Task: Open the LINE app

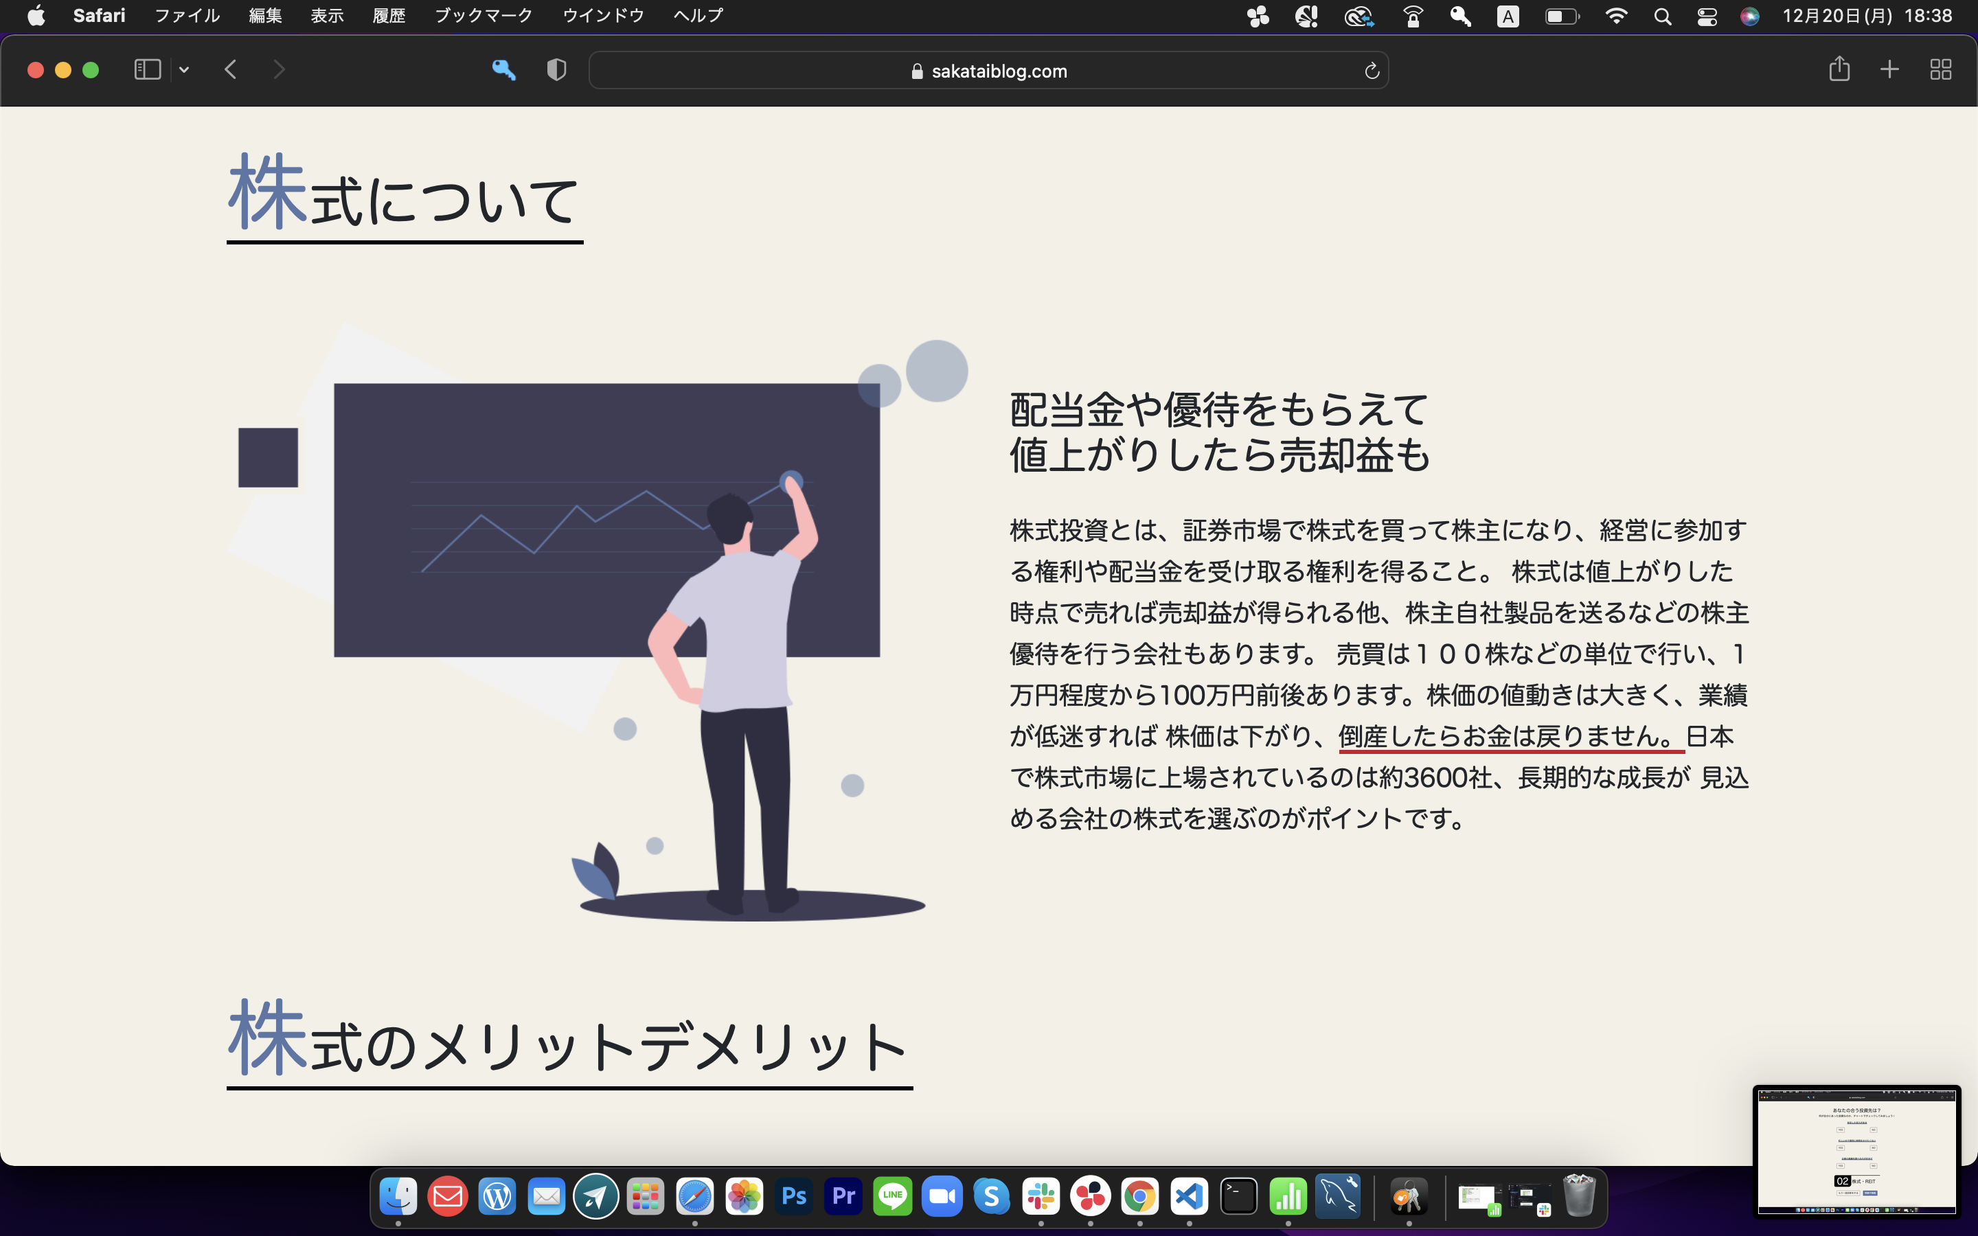Action: click(x=893, y=1195)
